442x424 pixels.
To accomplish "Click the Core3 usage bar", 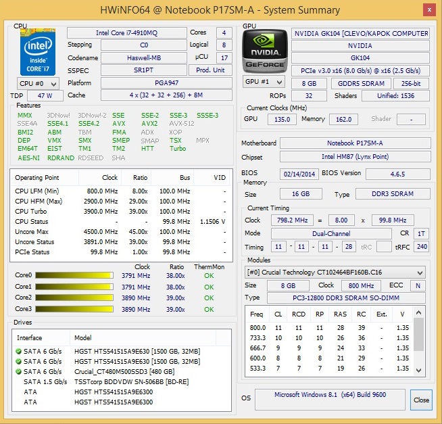I will coord(74,309).
